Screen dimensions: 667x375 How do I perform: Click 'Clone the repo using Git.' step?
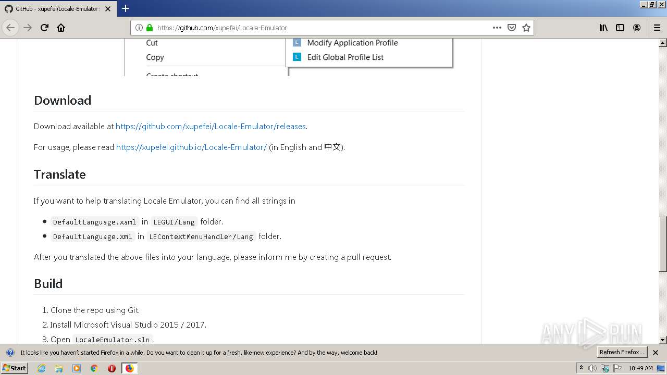(x=95, y=310)
